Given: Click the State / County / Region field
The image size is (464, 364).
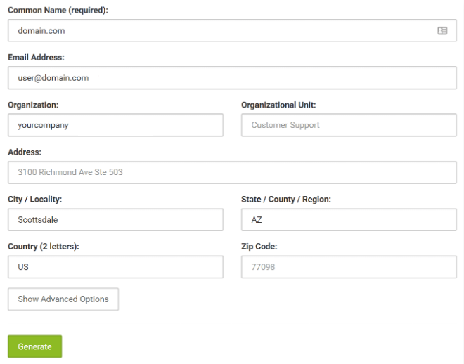Looking at the screenshot, I should point(349,220).
